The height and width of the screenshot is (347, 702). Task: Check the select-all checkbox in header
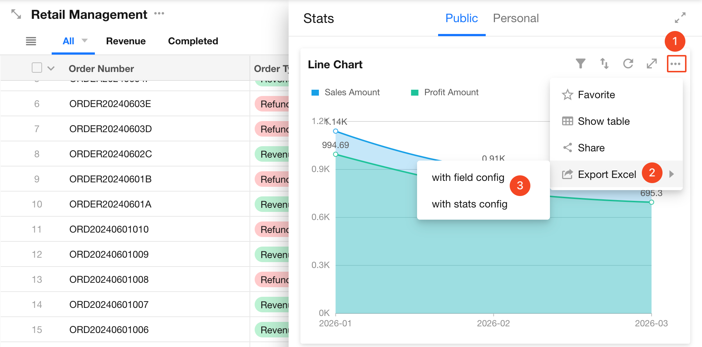(x=37, y=68)
